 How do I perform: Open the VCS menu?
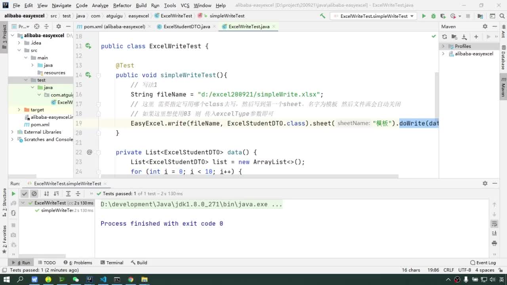(x=185, y=6)
